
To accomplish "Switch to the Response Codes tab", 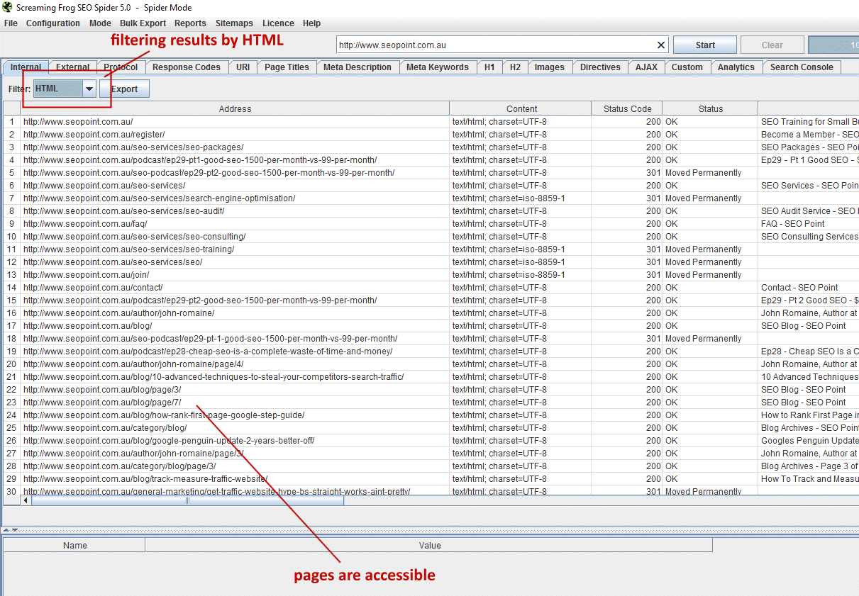I will pyautogui.click(x=187, y=67).
